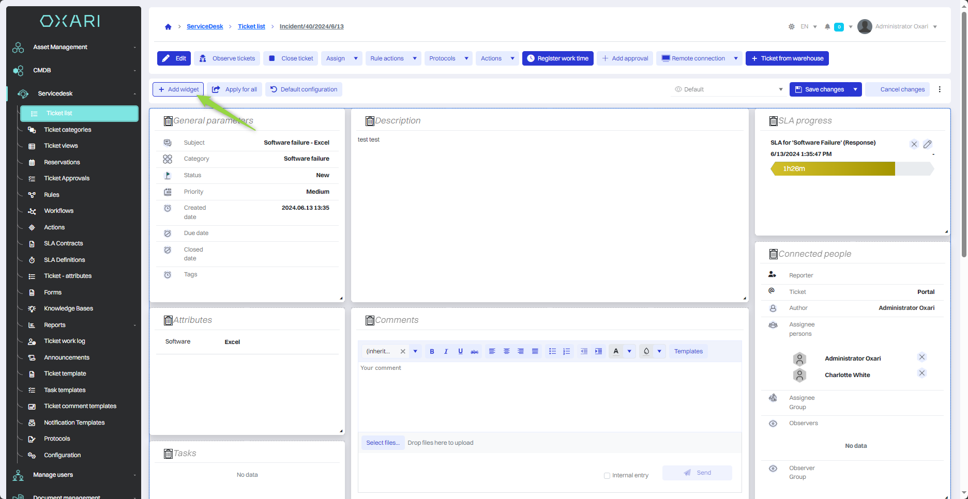Open the three-dot more options menu

(x=940, y=89)
